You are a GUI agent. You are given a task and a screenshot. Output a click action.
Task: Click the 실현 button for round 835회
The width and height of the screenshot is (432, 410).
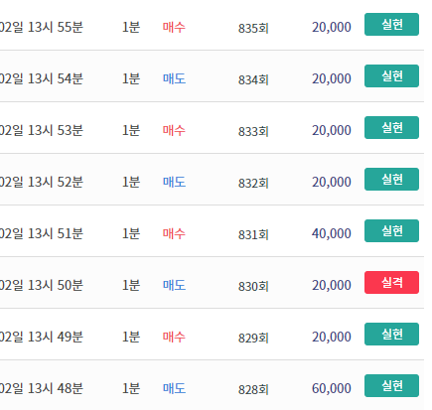pos(391,24)
